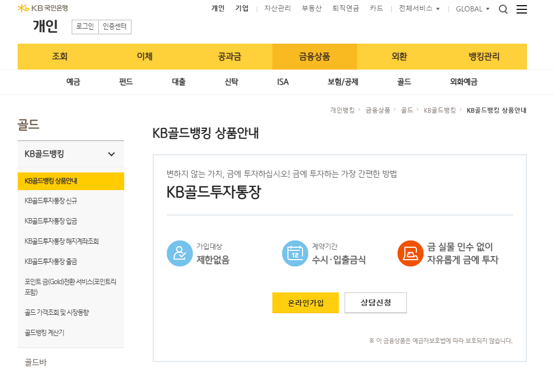The image size is (554, 376).
Task: Open the GLOBAL language dropdown
Action: tap(473, 9)
